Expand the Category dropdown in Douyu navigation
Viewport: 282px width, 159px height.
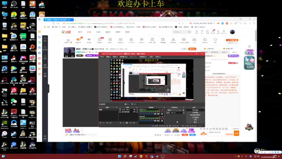click(98, 32)
